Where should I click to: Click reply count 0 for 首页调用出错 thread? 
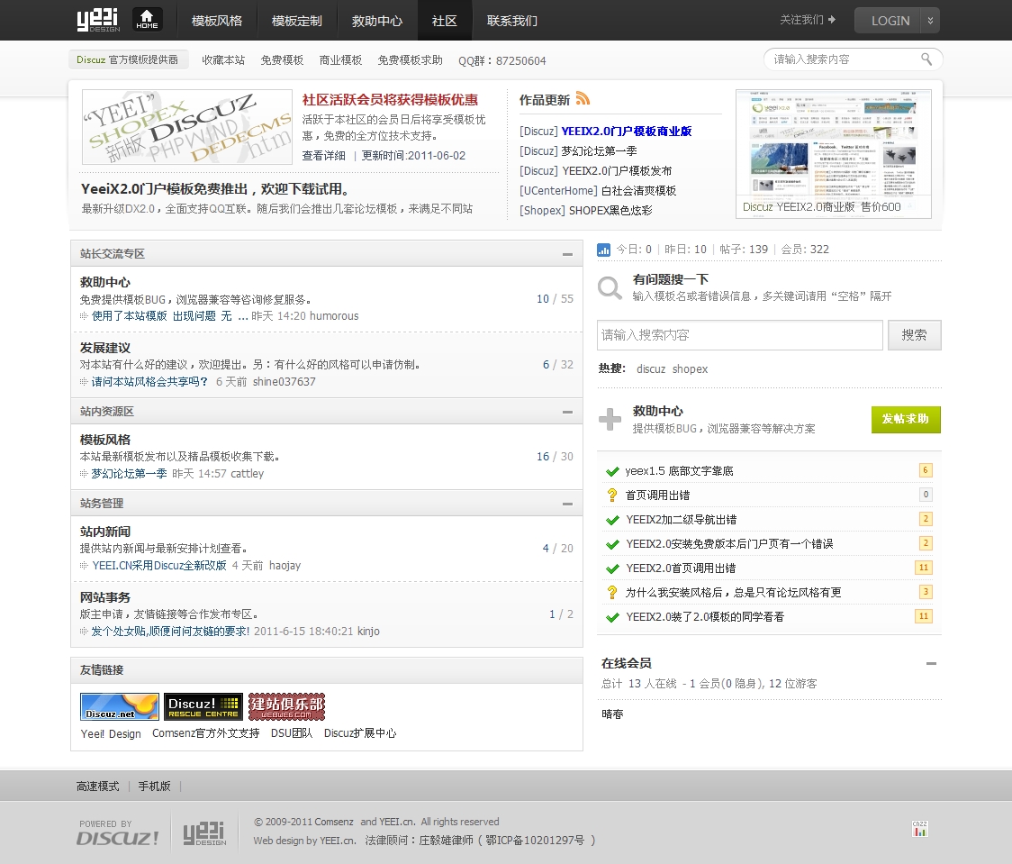925,495
